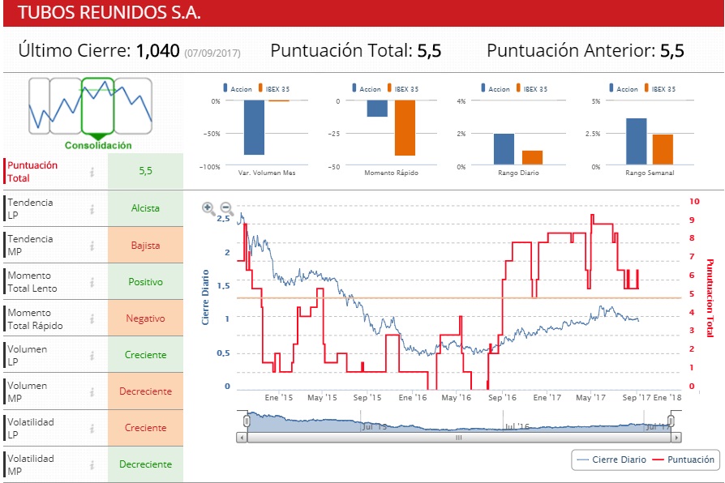Click the TUBOS REUNIDOS S.A. header title
This screenshot has height=483, width=725.
click(x=109, y=12)
